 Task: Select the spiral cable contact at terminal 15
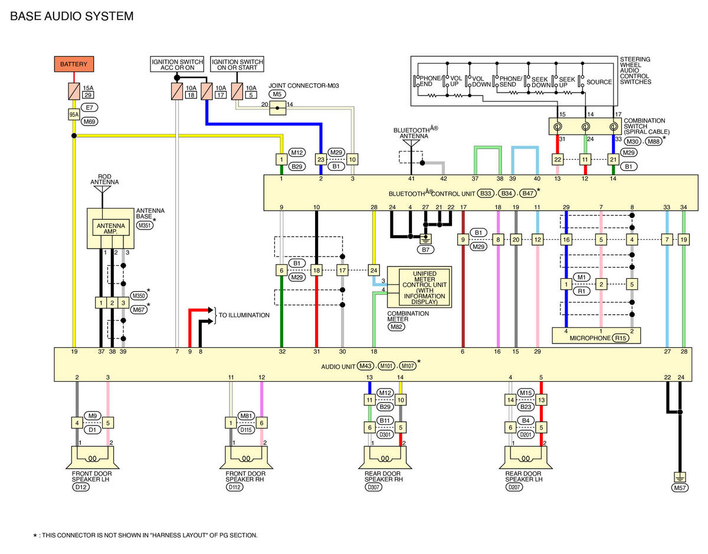coord(557,126)
